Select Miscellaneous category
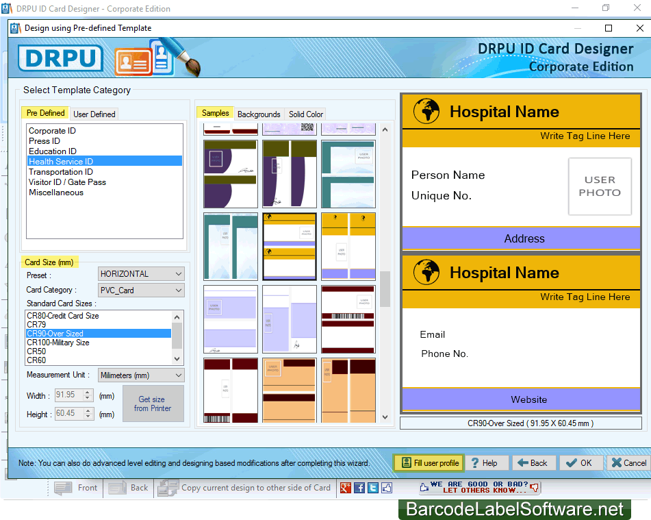This screenshot has width=651, height=520. [105, 193]
